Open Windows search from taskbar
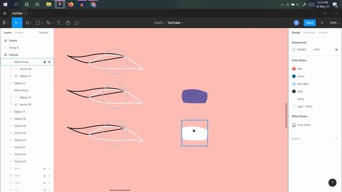Screen dimensions: 342x192 (16, 4)
